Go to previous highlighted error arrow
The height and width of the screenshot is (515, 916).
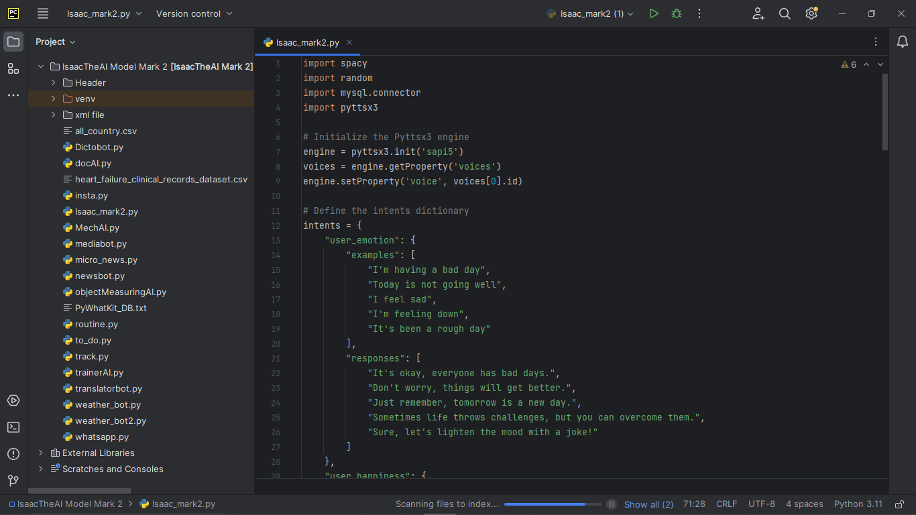pos(866,64)
